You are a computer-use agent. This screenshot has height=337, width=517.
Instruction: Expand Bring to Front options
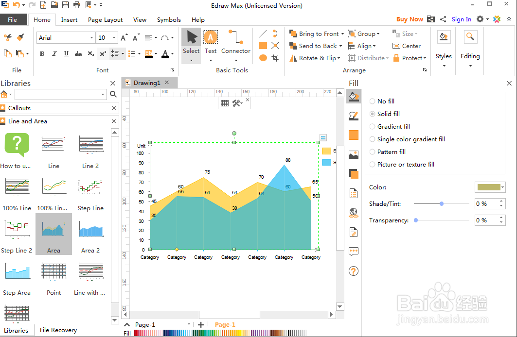click(x=342, y=34)
